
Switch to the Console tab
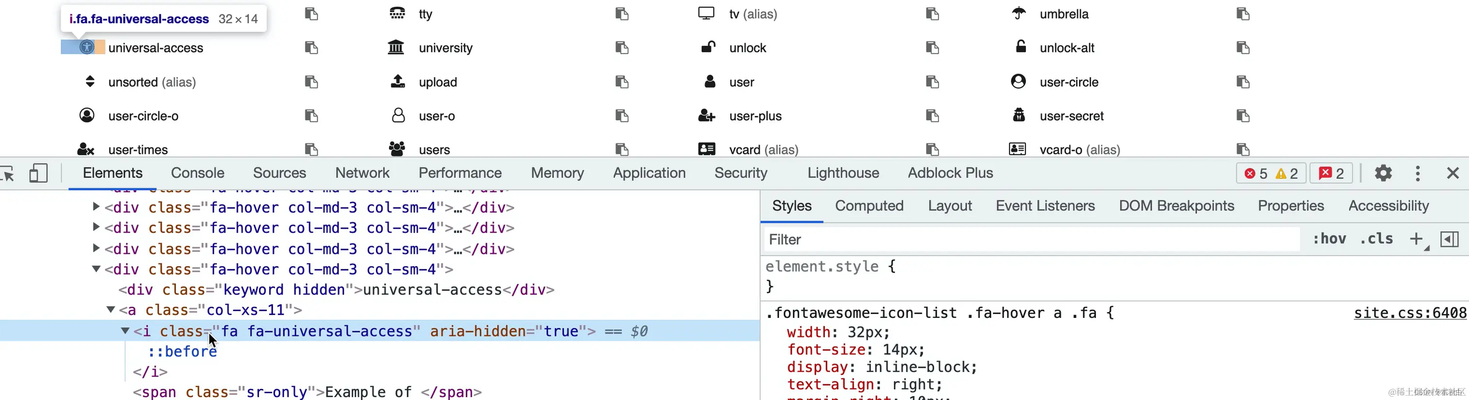[x=197, y=173]
